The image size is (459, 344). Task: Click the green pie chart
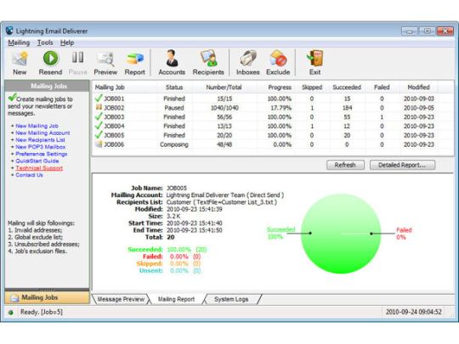click(341, 234)
